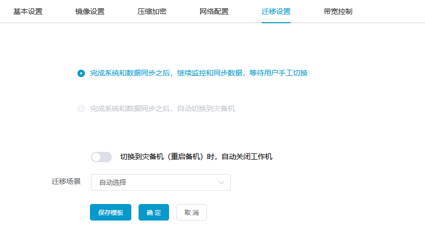Open the 镜像设置 tab
425x235 pixels.
[90, 12]
